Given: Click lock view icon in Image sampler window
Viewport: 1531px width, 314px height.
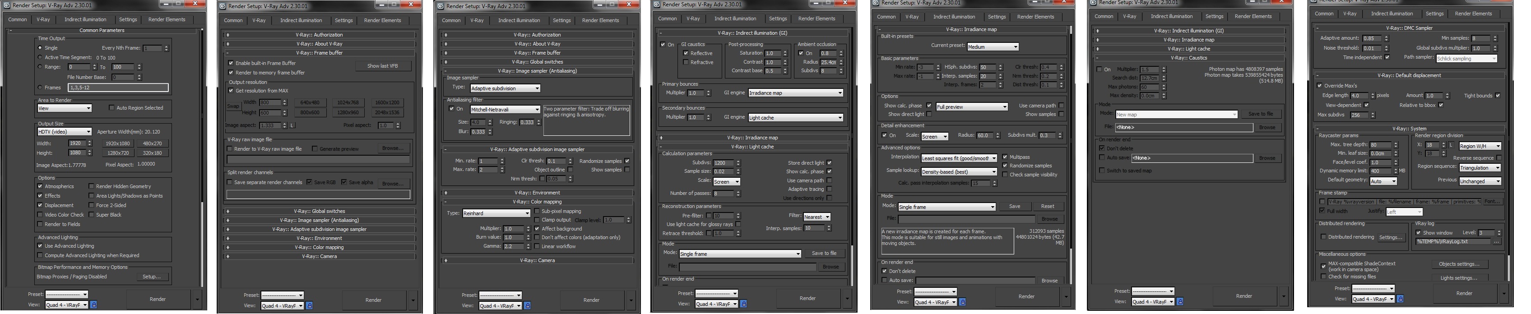Looking at the screenshot, I should (527, 305).
